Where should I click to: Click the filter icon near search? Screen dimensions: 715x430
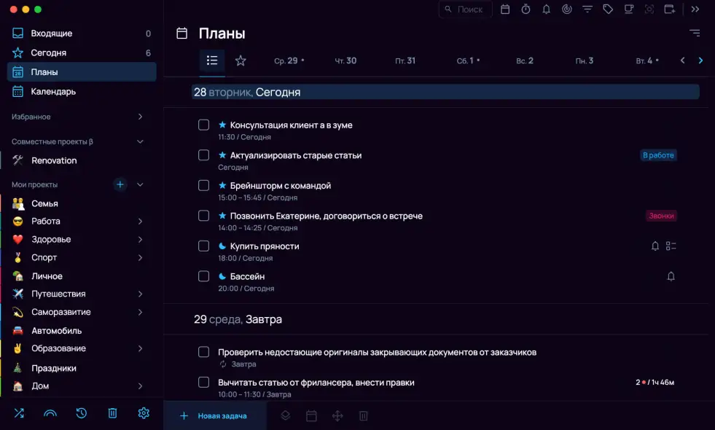pos(587,9)
